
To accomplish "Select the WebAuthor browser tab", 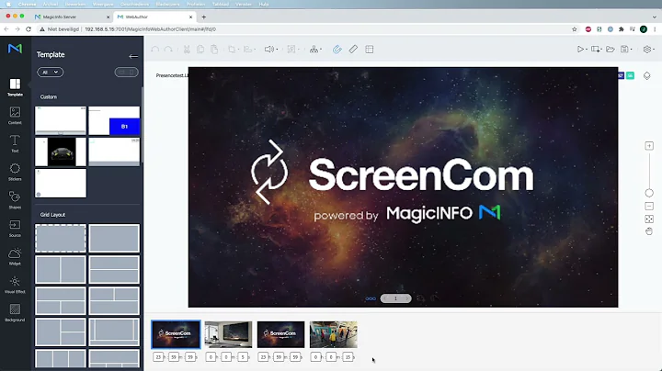I will 154,17.
